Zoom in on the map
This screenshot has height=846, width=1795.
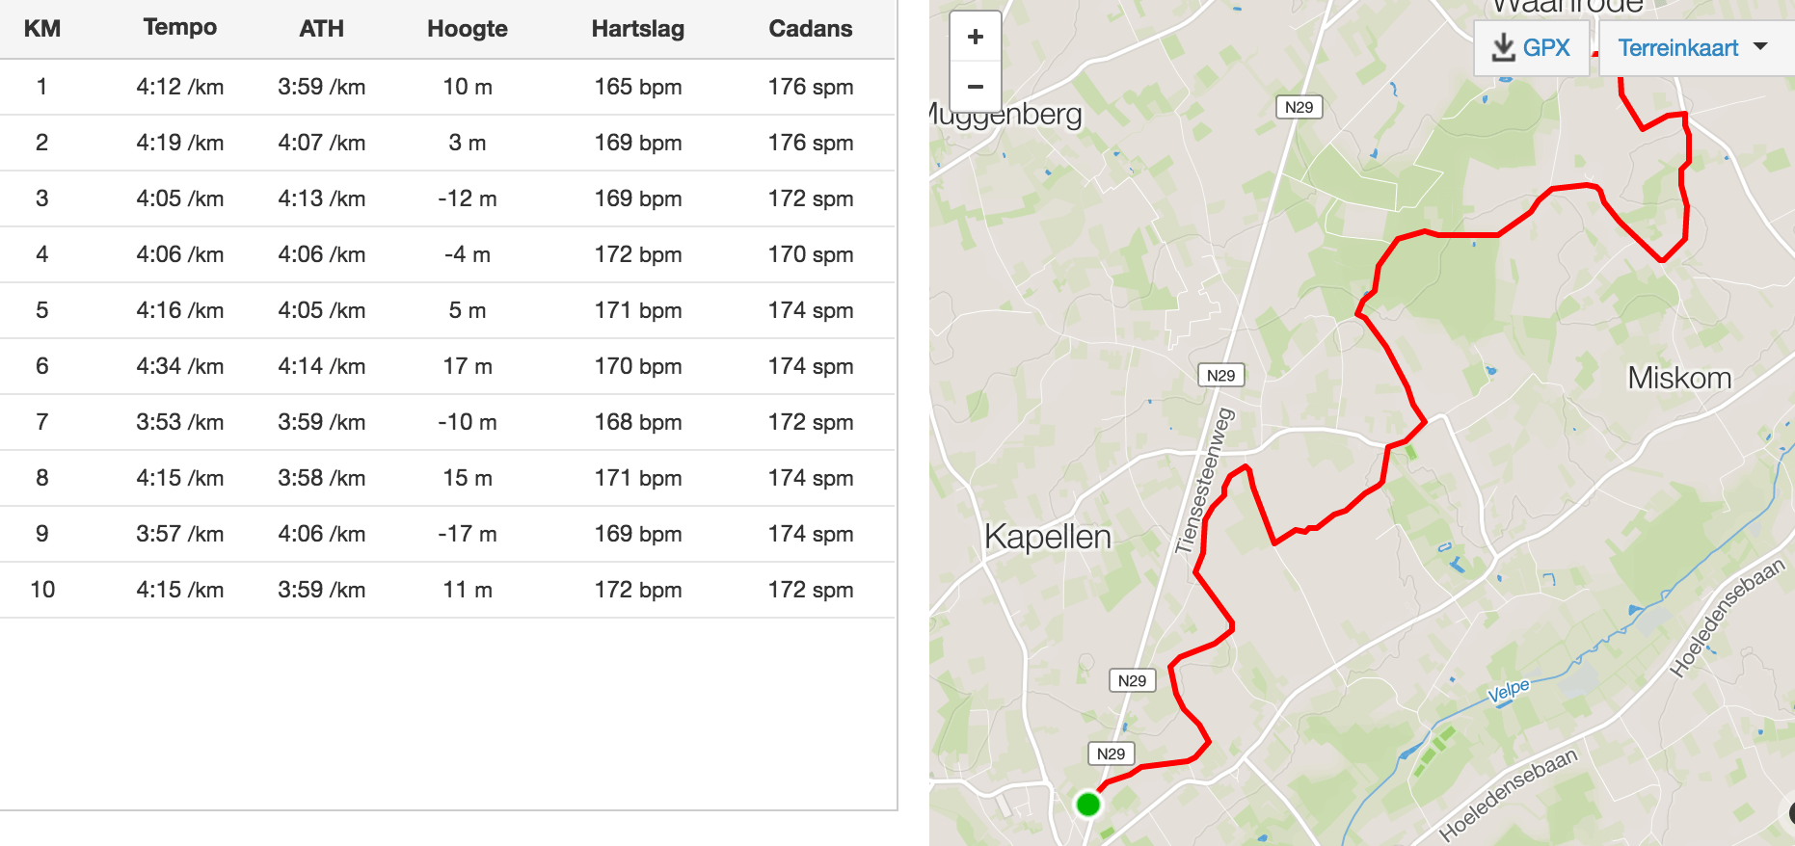[x=975, y=37]
